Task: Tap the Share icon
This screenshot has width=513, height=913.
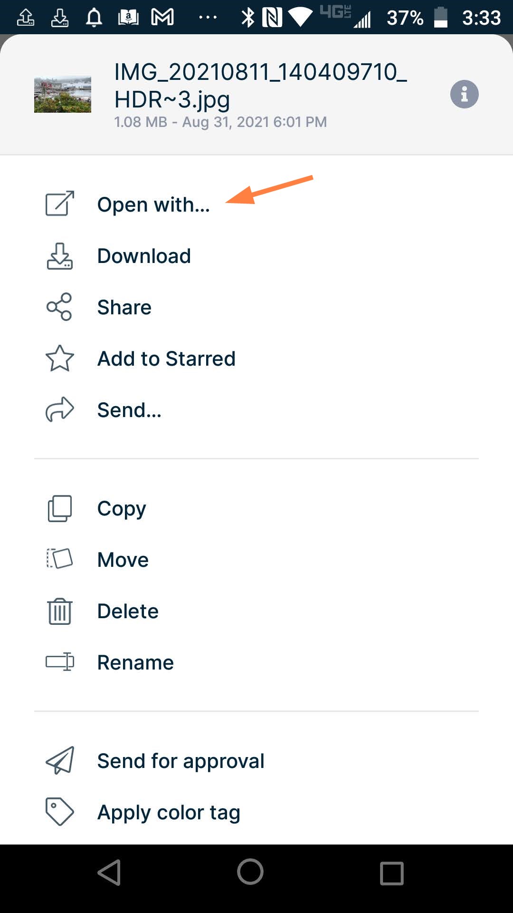Action: point(59,307)
